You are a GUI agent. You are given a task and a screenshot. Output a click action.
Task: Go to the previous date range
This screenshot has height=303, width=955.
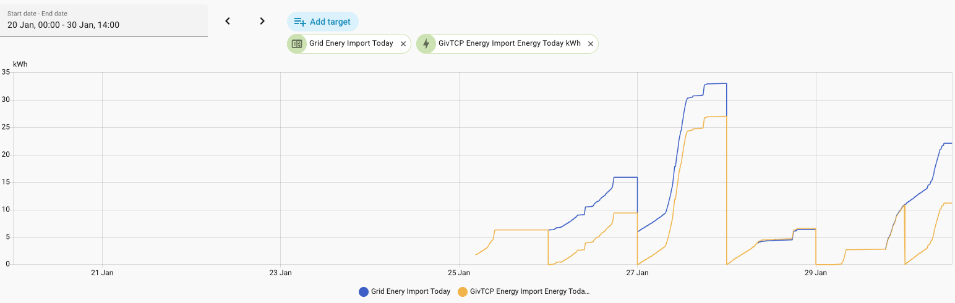pos(228,21)
